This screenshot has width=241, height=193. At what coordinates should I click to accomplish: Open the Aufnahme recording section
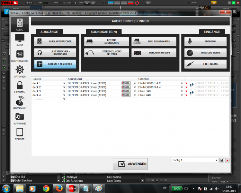point(20,119)
